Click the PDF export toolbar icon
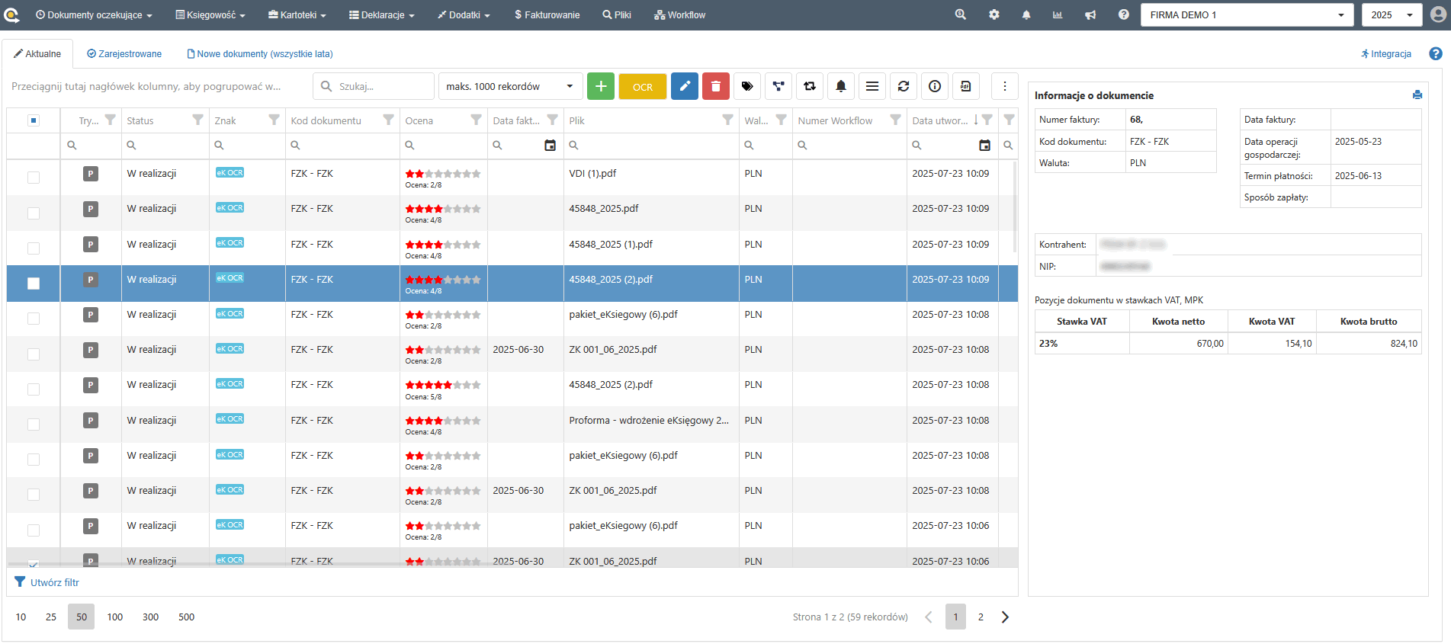Image resolution: width=1451 pixels, height=644 pixels. point(965,87)
